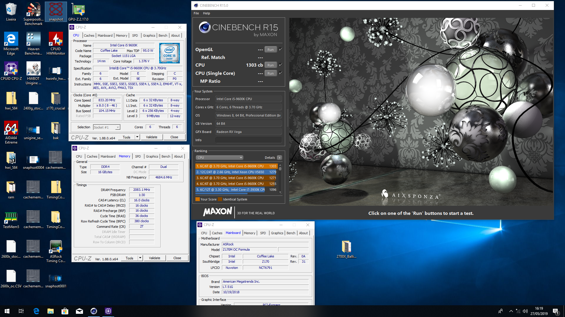Screen dimensions: 565x317
Task: Open File Explorer from the taskbar
Action: 51,311
